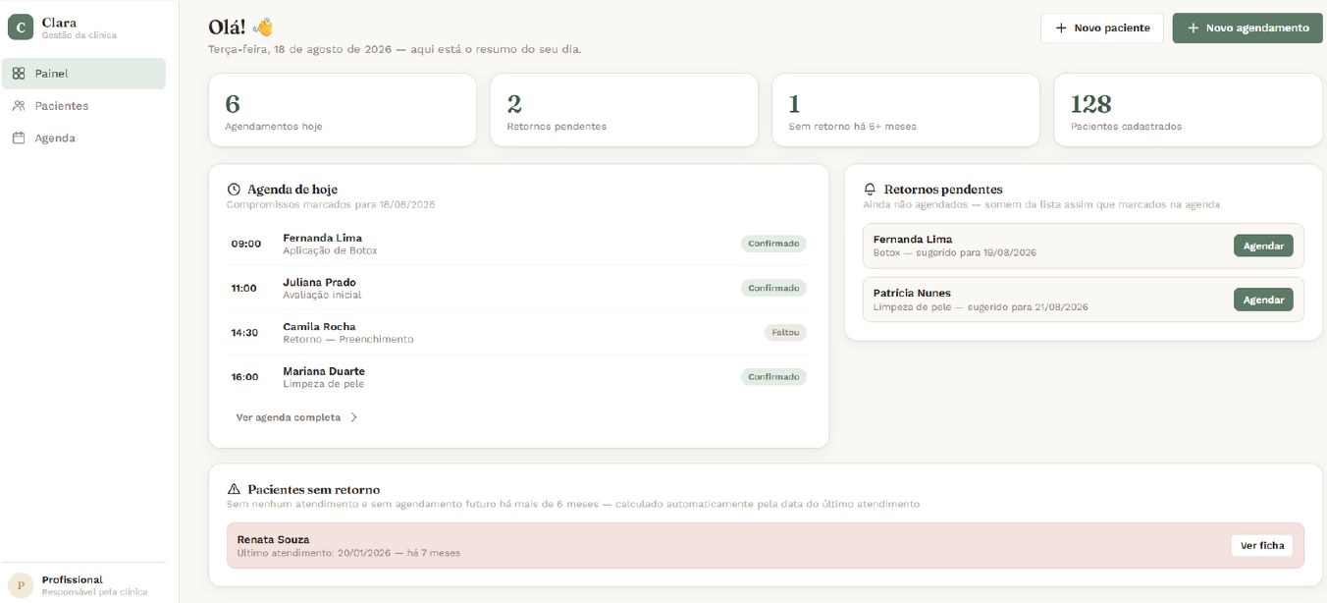Click the bell icon beside Retornos pendentes
The width and height of the screenshot is (1327, 603).
pos(870,190)
